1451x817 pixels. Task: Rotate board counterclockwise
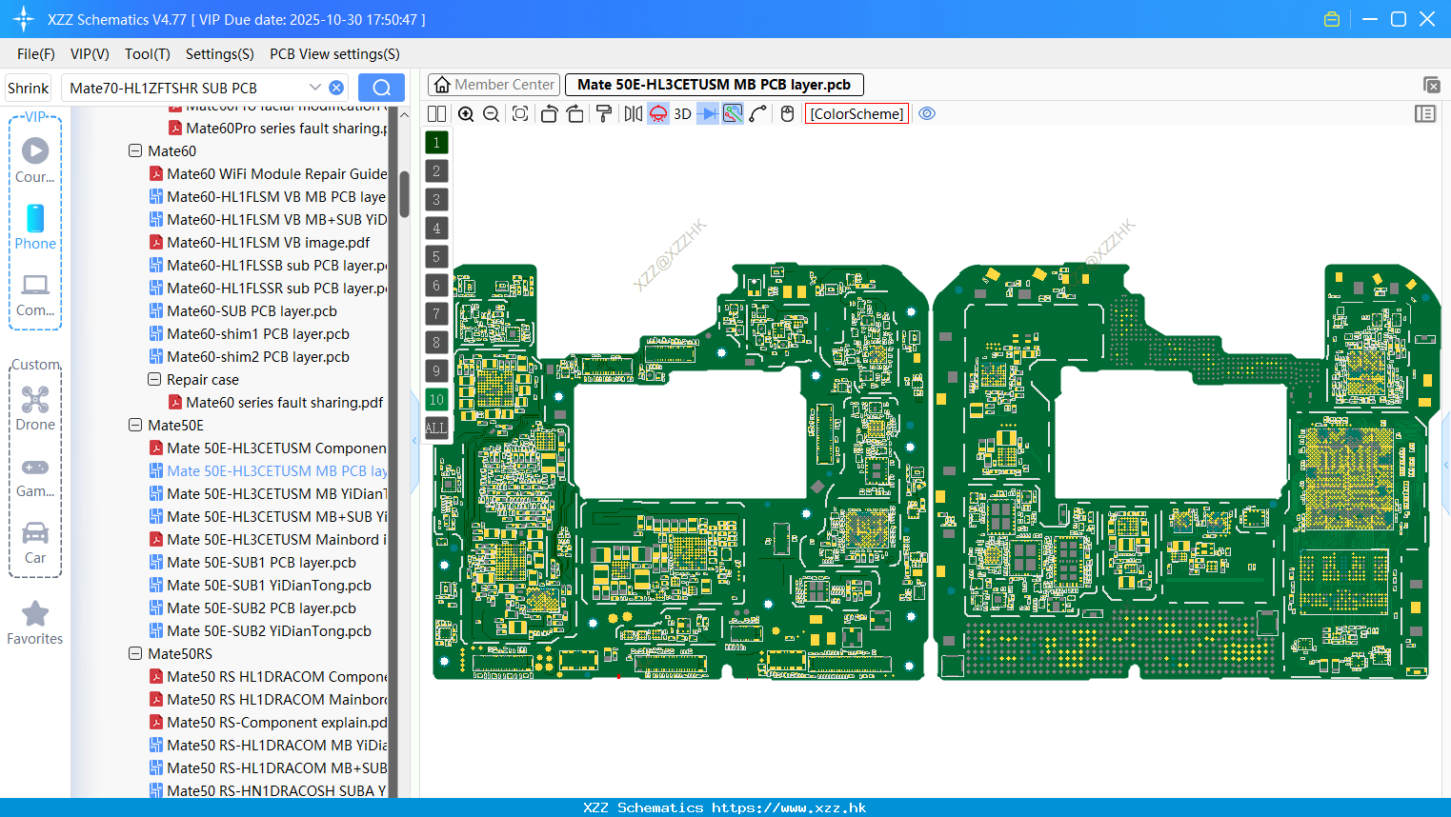[549, 113]
